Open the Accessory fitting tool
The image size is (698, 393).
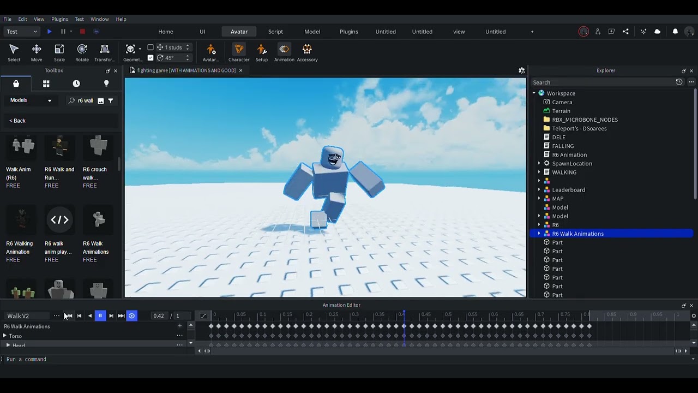(307, 52)
